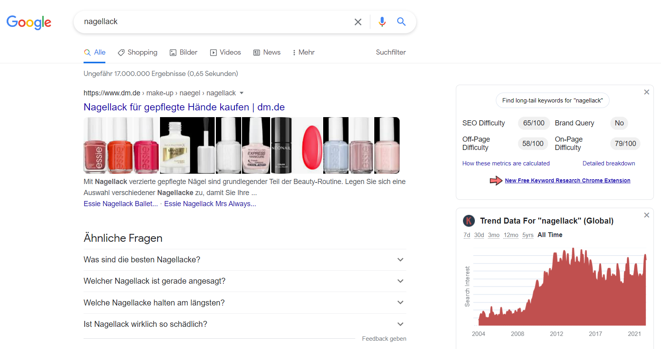Expand 'Ist Nagellack wirklich so schädlich?'
The image size is (661, 349).
click(245, 324)
